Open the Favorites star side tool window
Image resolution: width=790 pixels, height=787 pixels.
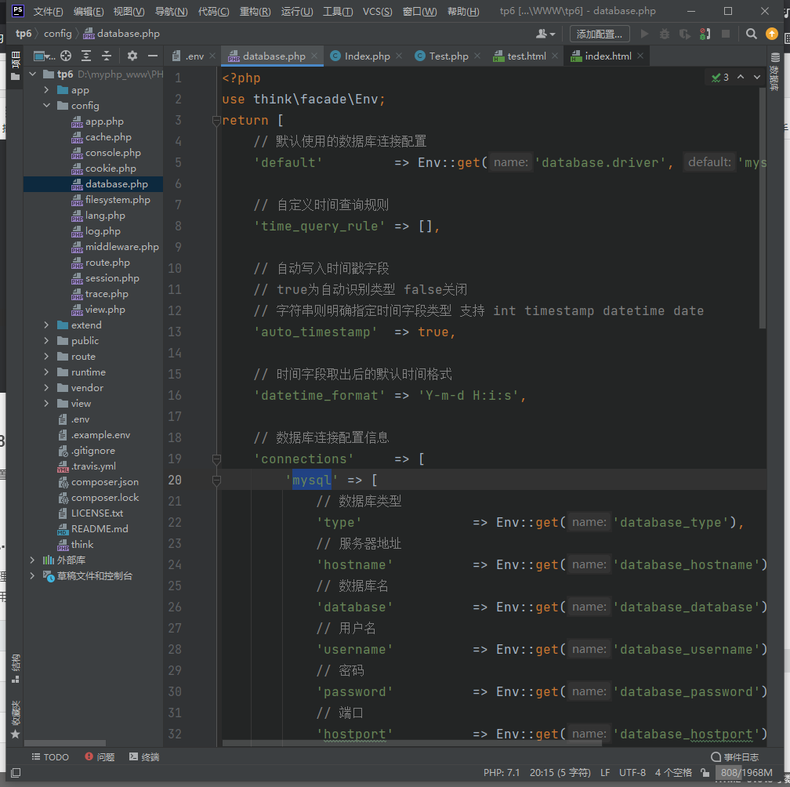point(16,720)
